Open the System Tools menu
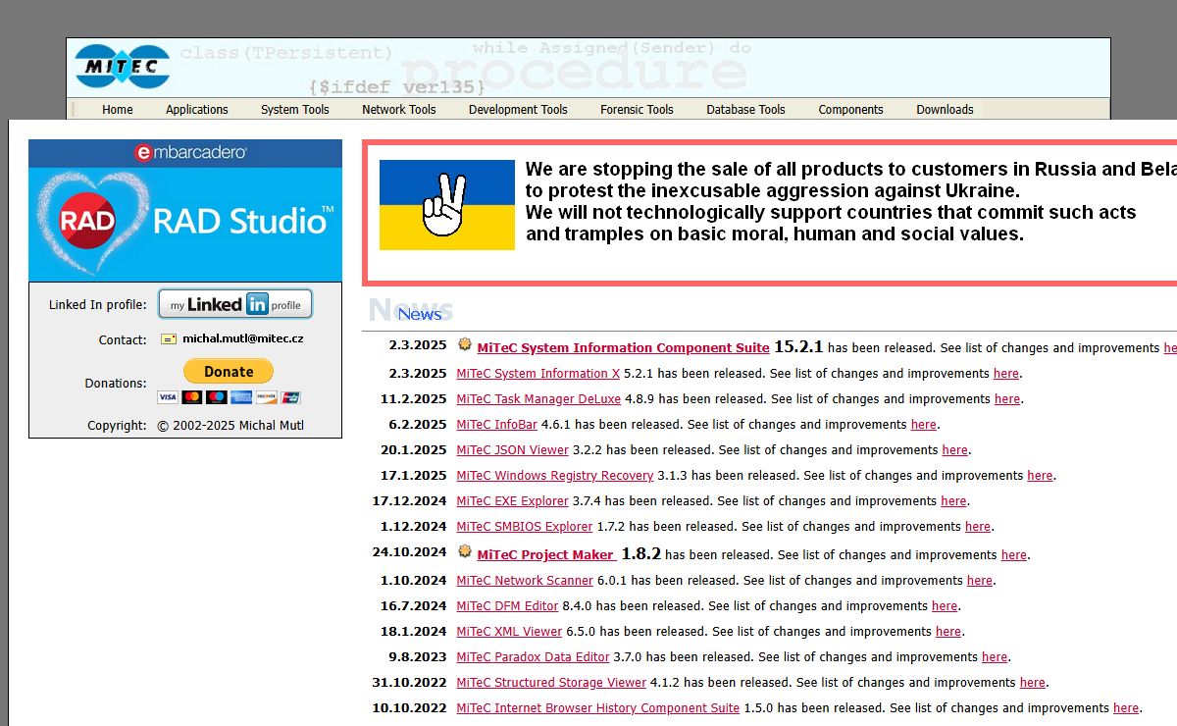Screen dimensions: 1177x726 (x=295, y=110)
